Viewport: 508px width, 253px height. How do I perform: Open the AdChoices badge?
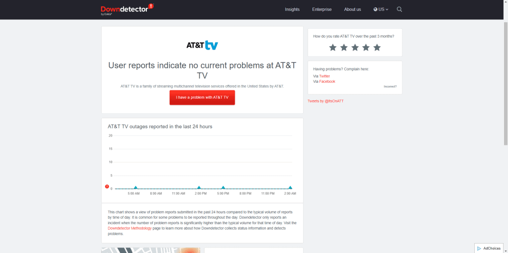pyautogui.click(x=489, y=248)
